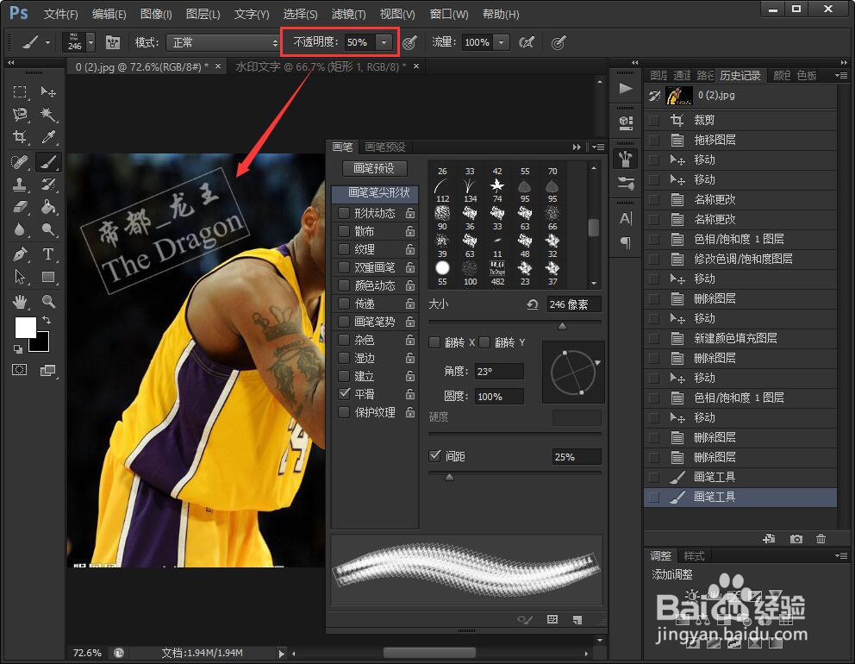Enable airbrush mode in options bar
Viewport: 855px width, 664px height.
(x=527, y=42)
